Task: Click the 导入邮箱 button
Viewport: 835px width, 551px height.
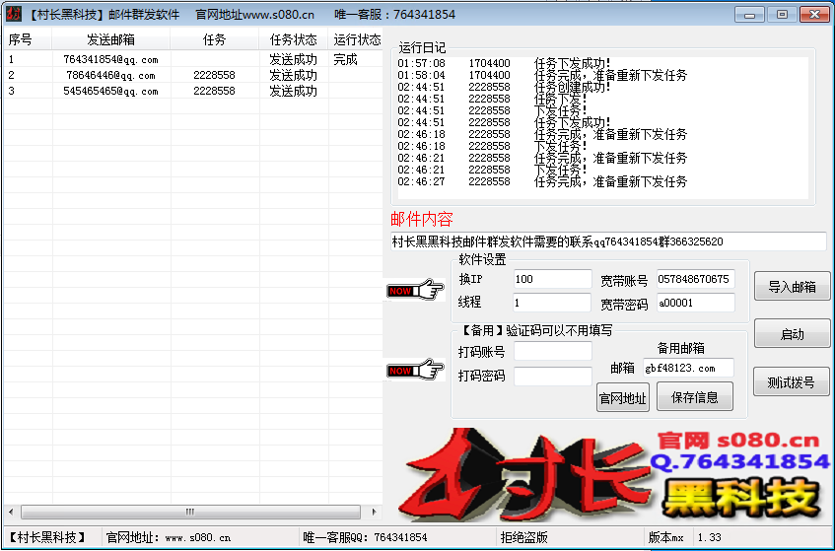Action: 792,287
